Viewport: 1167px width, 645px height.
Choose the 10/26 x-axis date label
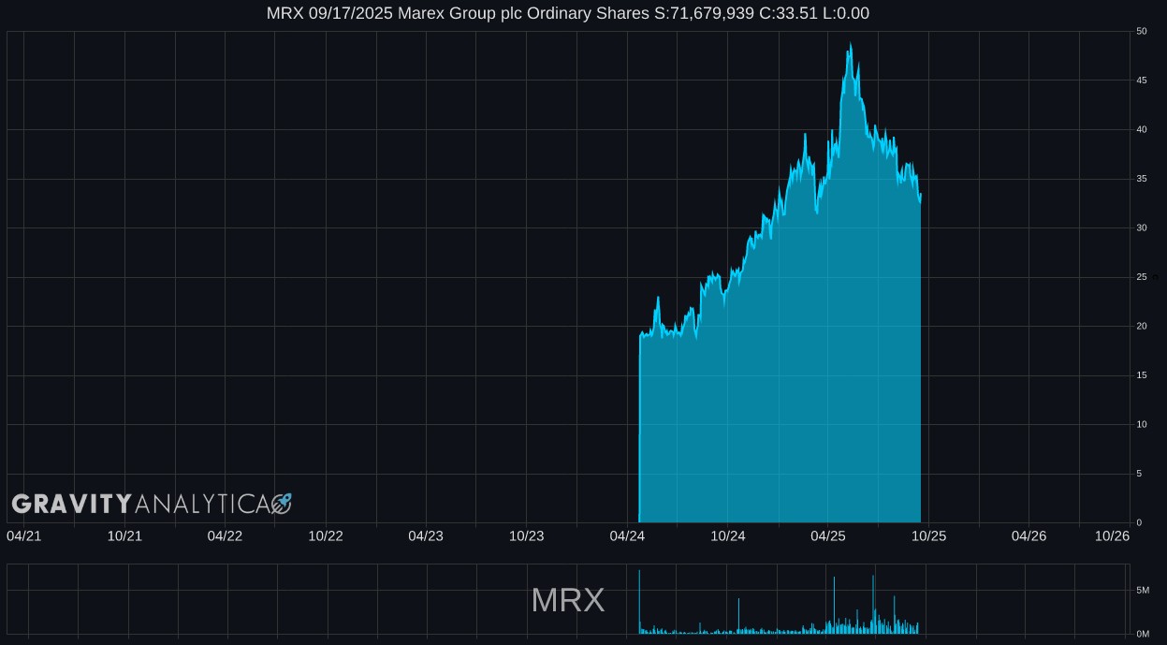point(1113,535)
